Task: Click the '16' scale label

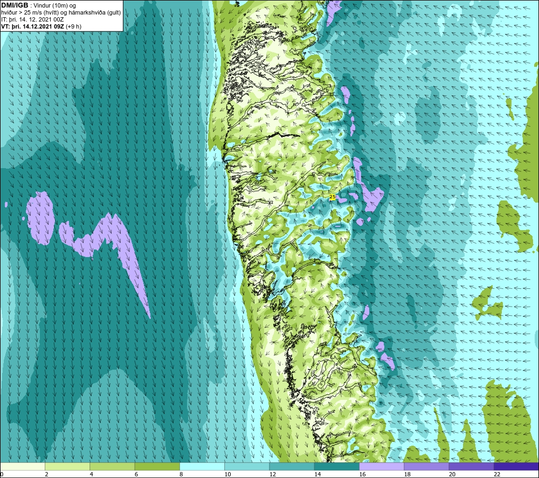Action: (362, 474)
